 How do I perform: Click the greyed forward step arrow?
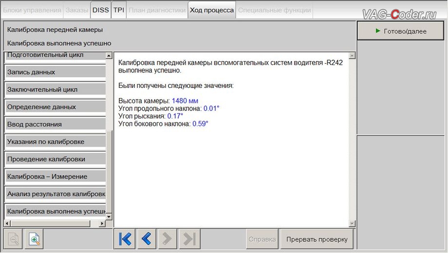167,239
